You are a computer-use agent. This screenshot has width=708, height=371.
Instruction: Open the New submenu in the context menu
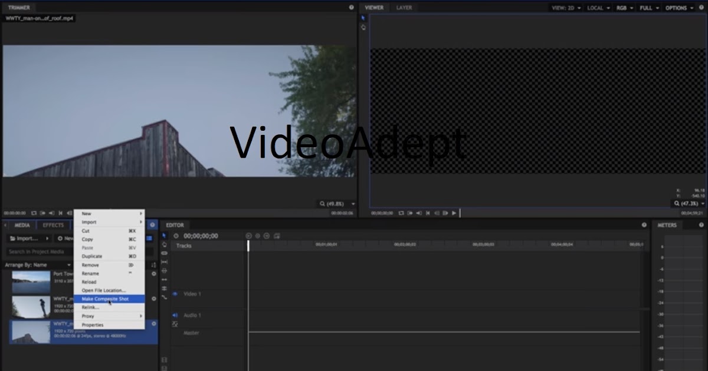109,214
